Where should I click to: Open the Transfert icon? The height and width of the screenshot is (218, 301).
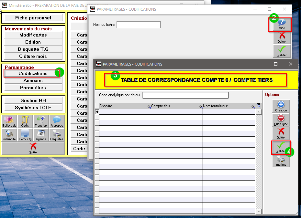pos(41,121)
